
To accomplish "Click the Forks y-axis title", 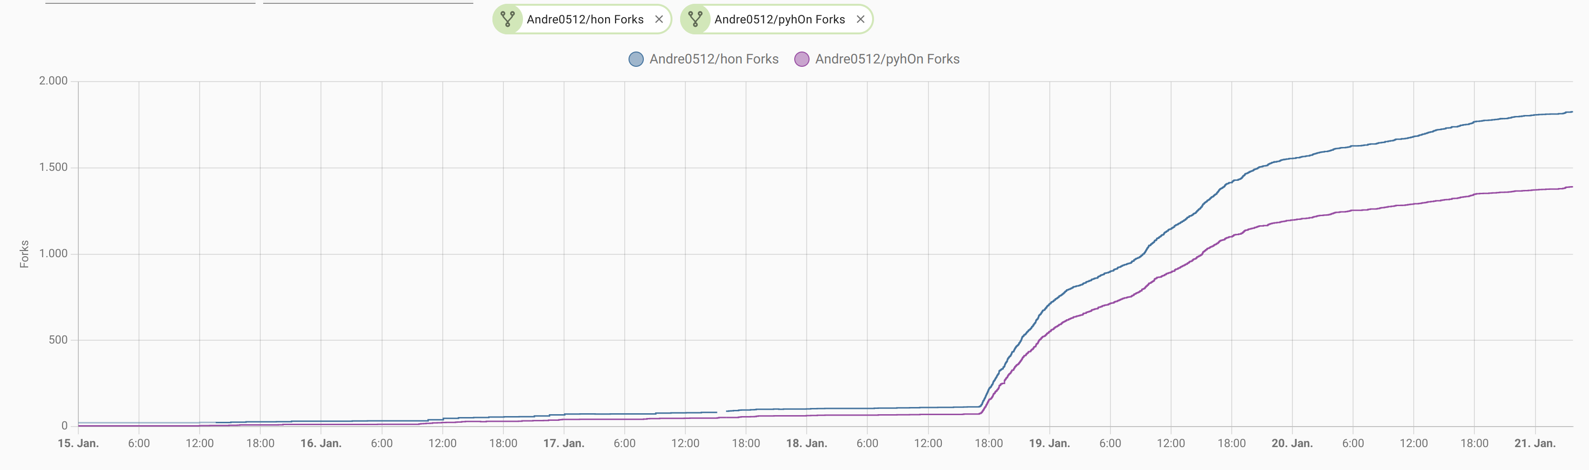I will [24, 254].
